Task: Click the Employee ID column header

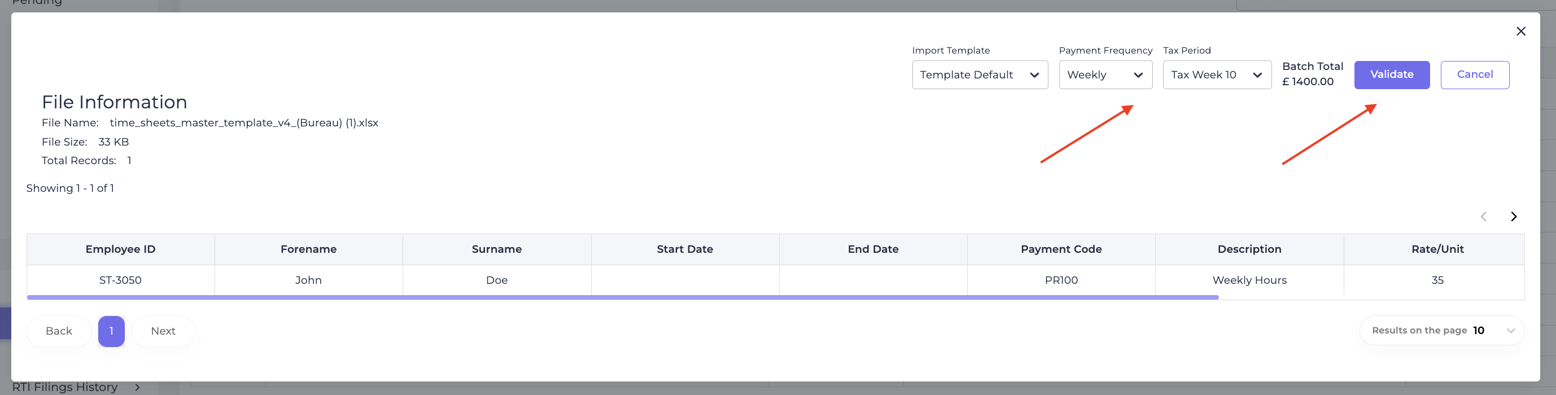Action: point(120,249)
